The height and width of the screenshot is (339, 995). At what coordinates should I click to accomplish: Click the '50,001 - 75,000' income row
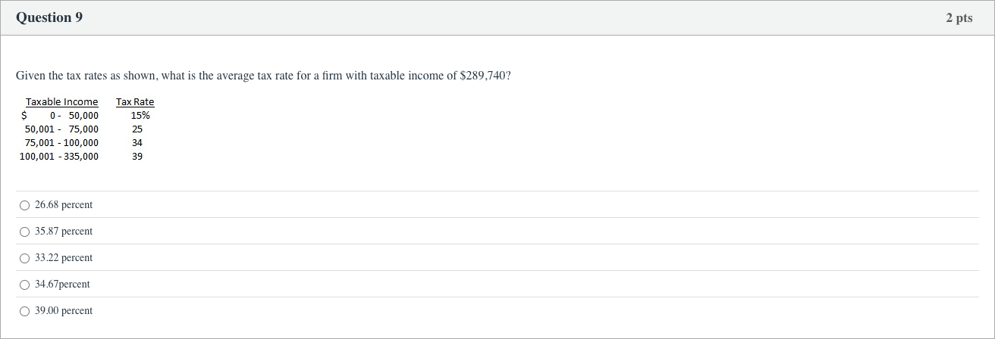(61, 129)
